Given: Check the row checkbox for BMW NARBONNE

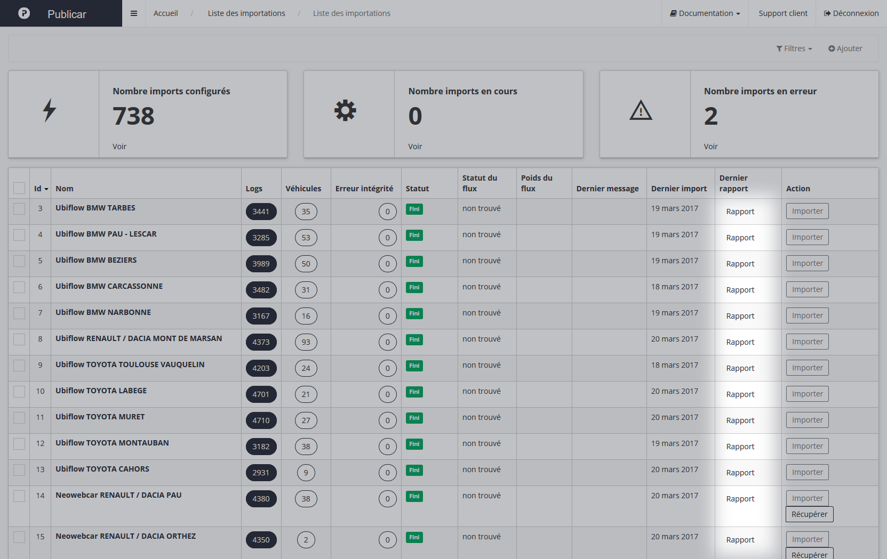Looking at the screenshot, I should tap(19, 313).
